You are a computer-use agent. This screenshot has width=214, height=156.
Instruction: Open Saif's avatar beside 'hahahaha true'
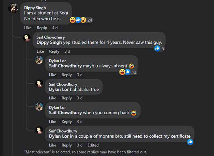(x=39, y=83)
